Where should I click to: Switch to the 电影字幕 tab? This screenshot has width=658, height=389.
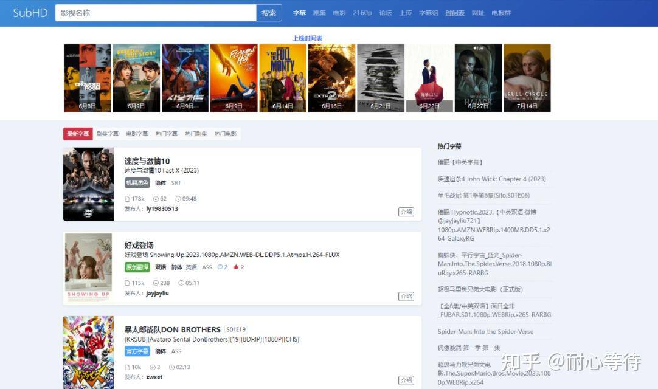pos(137,134)
